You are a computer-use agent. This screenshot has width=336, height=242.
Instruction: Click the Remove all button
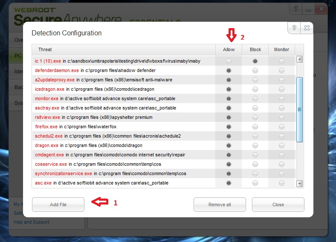point(220,205)
